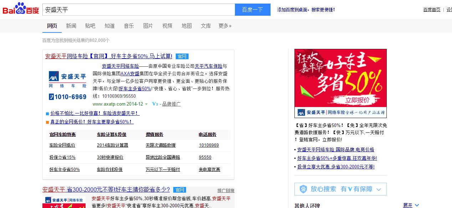Switch to the 音乐 tab
The width and height of the screenshot is (452, 208).
129,26
